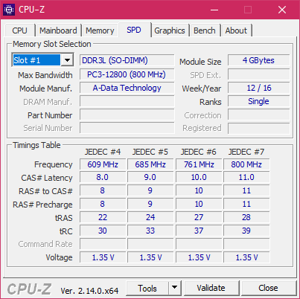Click the RAS# Precharge row label
This screenshot has height=299, width=300.
(42, 205)
